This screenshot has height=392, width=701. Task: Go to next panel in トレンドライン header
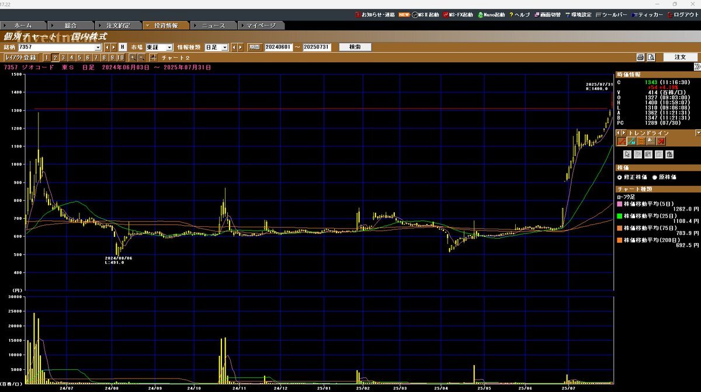click(624, 133)
